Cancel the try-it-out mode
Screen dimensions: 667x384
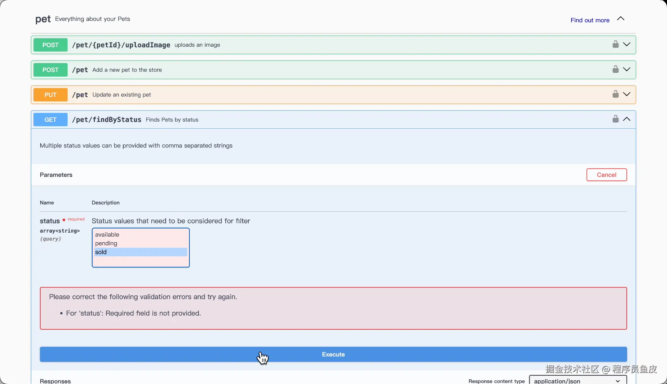pos(606,175)
